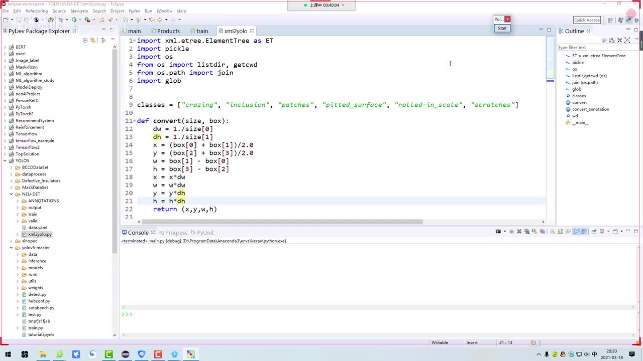Select detect.py in the Package Explorer
This screenshot has height=361, width=643.
(x=37, y=294)
